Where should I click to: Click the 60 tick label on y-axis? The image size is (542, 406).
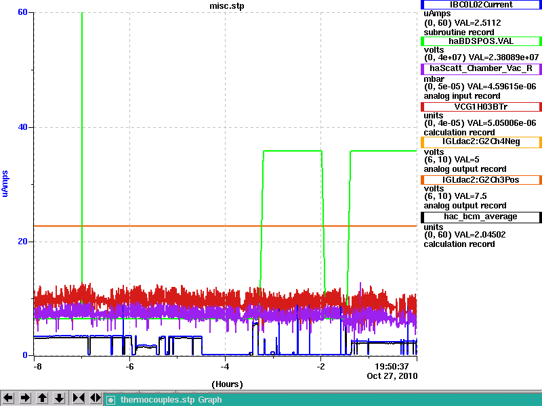[22, 12]
